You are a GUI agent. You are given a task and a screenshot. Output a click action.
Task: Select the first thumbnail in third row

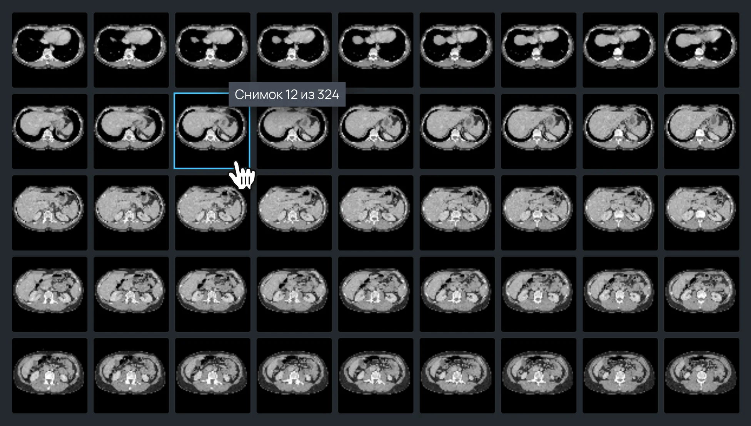(x=50, y=213)
